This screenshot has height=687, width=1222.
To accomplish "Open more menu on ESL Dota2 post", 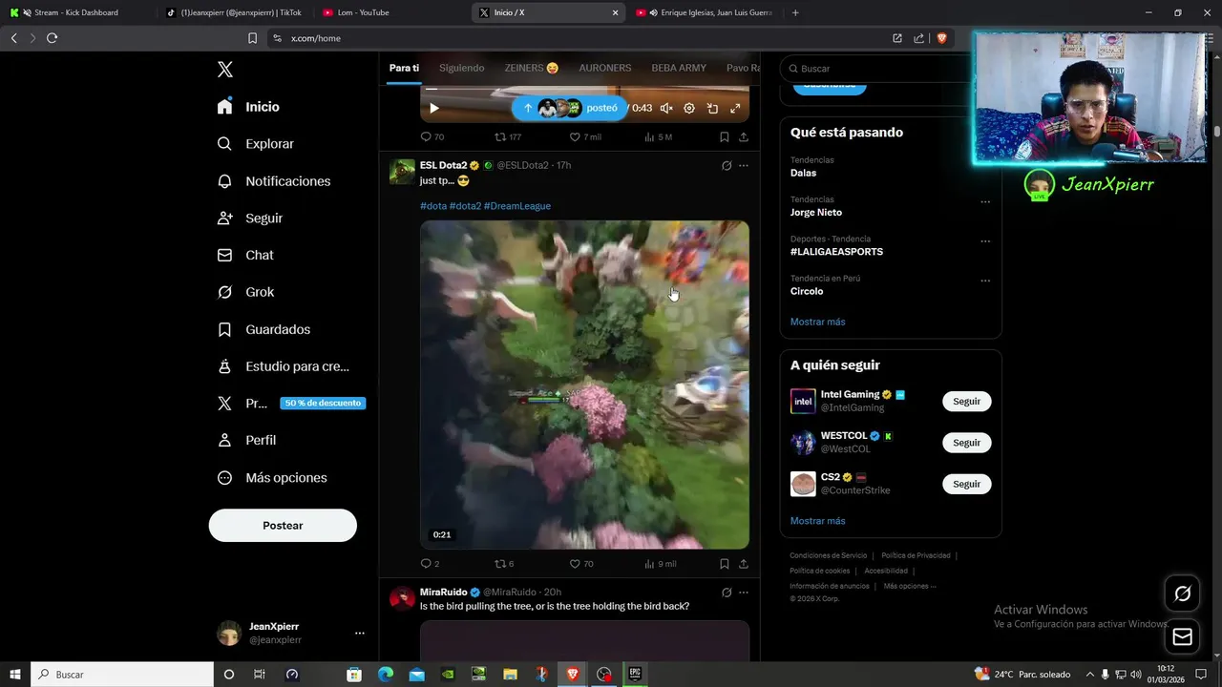I will pos(744,165).
